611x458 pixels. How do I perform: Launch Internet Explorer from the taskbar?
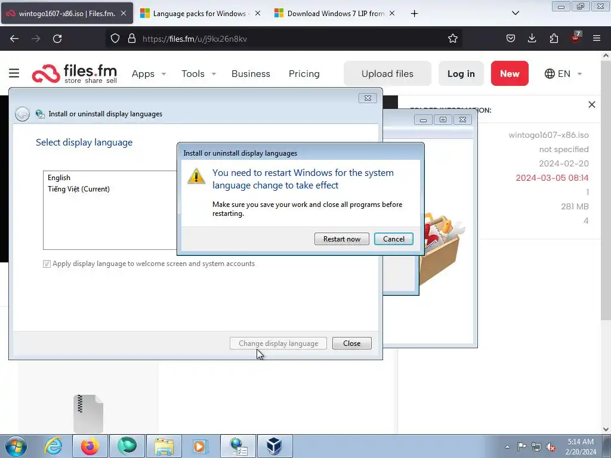[x=53, y=446]
